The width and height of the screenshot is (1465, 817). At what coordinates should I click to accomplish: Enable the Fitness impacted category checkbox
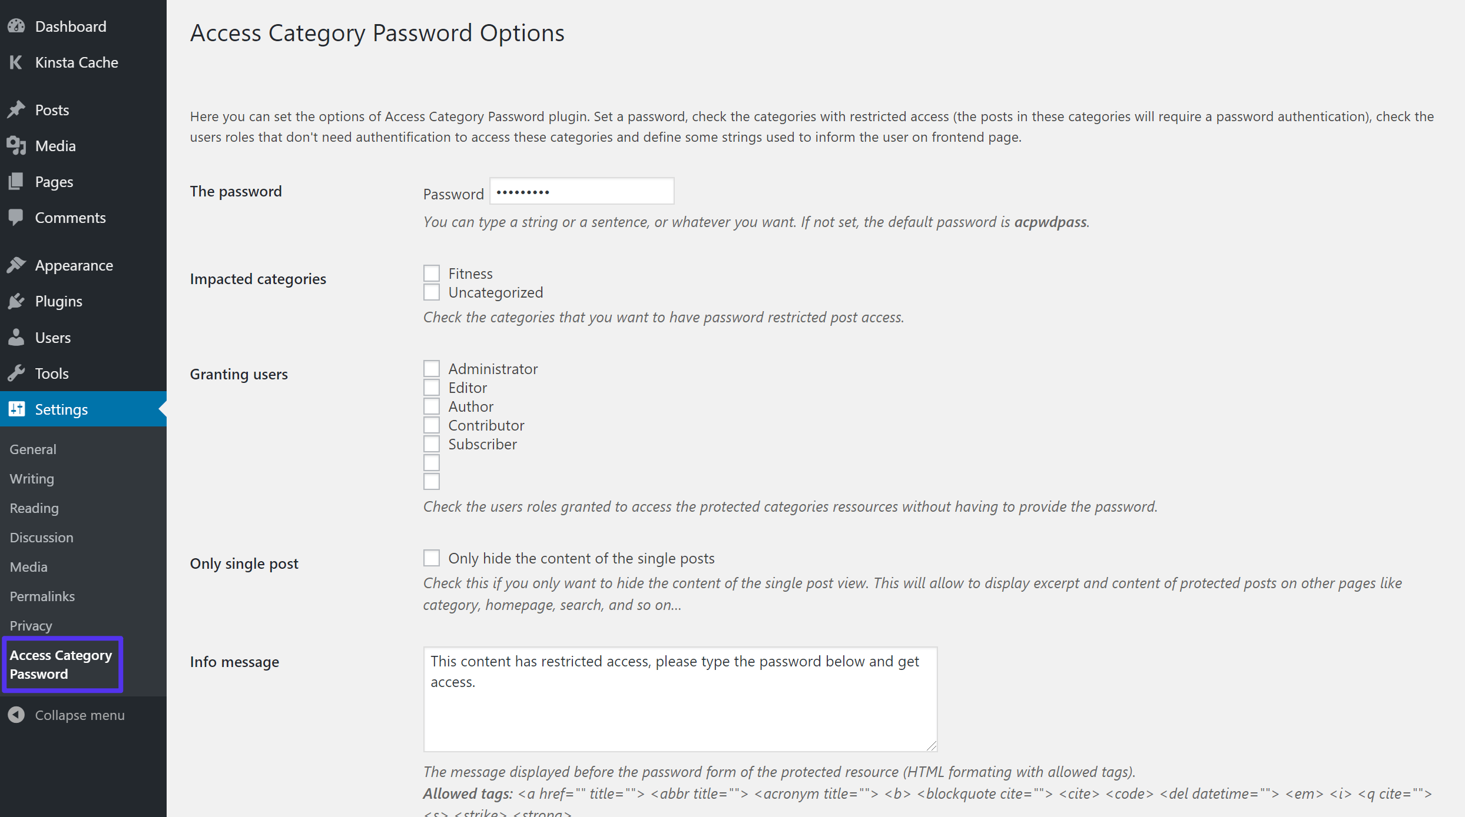(x=430, y=272)
